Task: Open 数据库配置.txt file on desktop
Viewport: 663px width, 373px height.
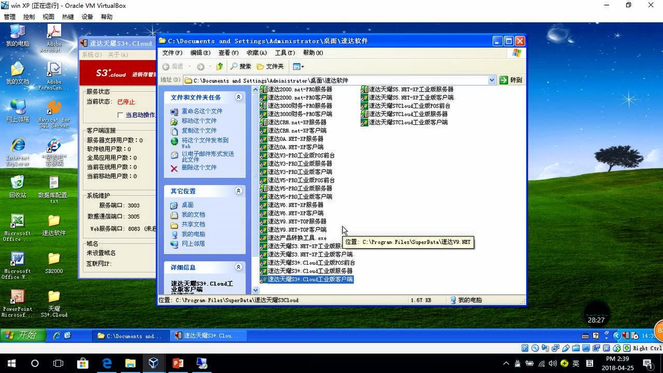Action: click(54, 189)
